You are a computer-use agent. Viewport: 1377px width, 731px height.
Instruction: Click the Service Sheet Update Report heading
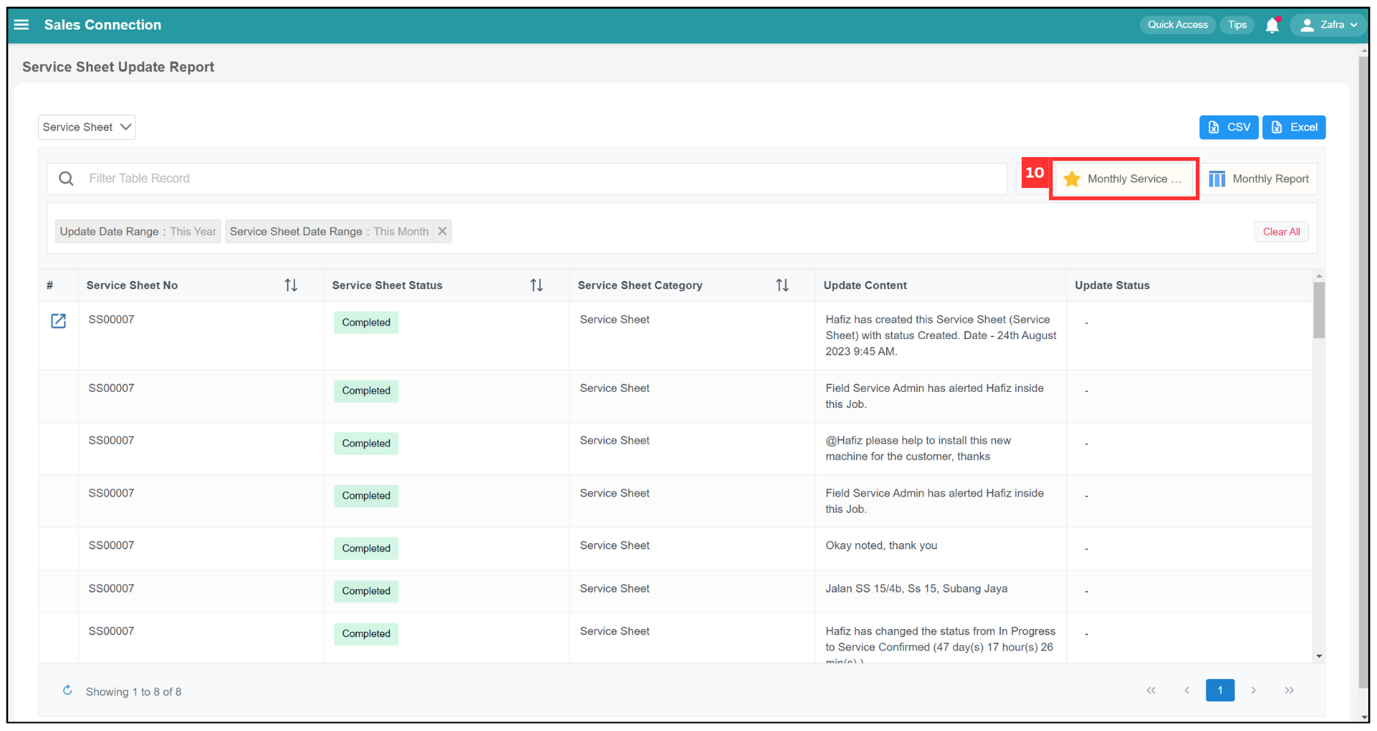(118, 67)
